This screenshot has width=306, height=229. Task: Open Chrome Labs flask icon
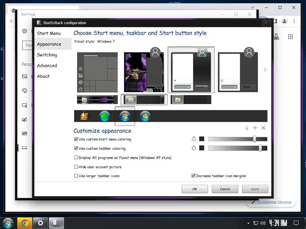point(276,37)
